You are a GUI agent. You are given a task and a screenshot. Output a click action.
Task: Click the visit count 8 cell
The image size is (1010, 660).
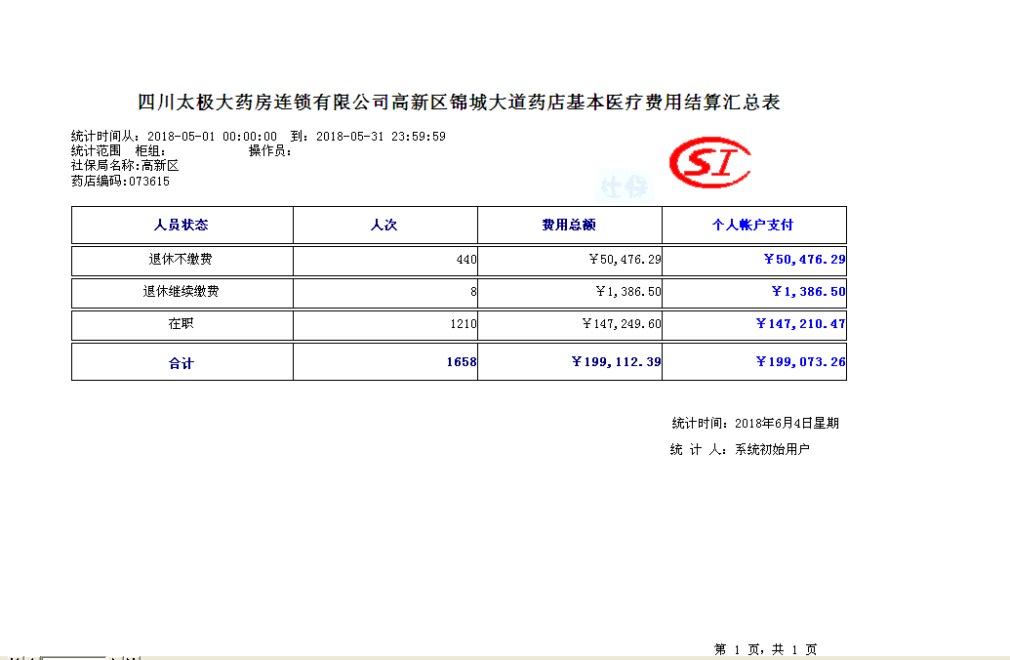pyautogui.click(x=384, y=291)
